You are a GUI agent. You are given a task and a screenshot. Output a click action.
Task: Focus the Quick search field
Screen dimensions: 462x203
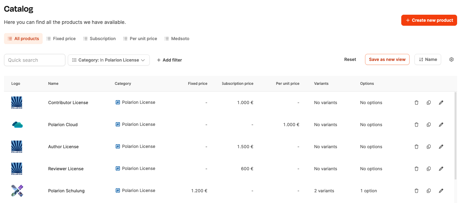pos(35,60)
